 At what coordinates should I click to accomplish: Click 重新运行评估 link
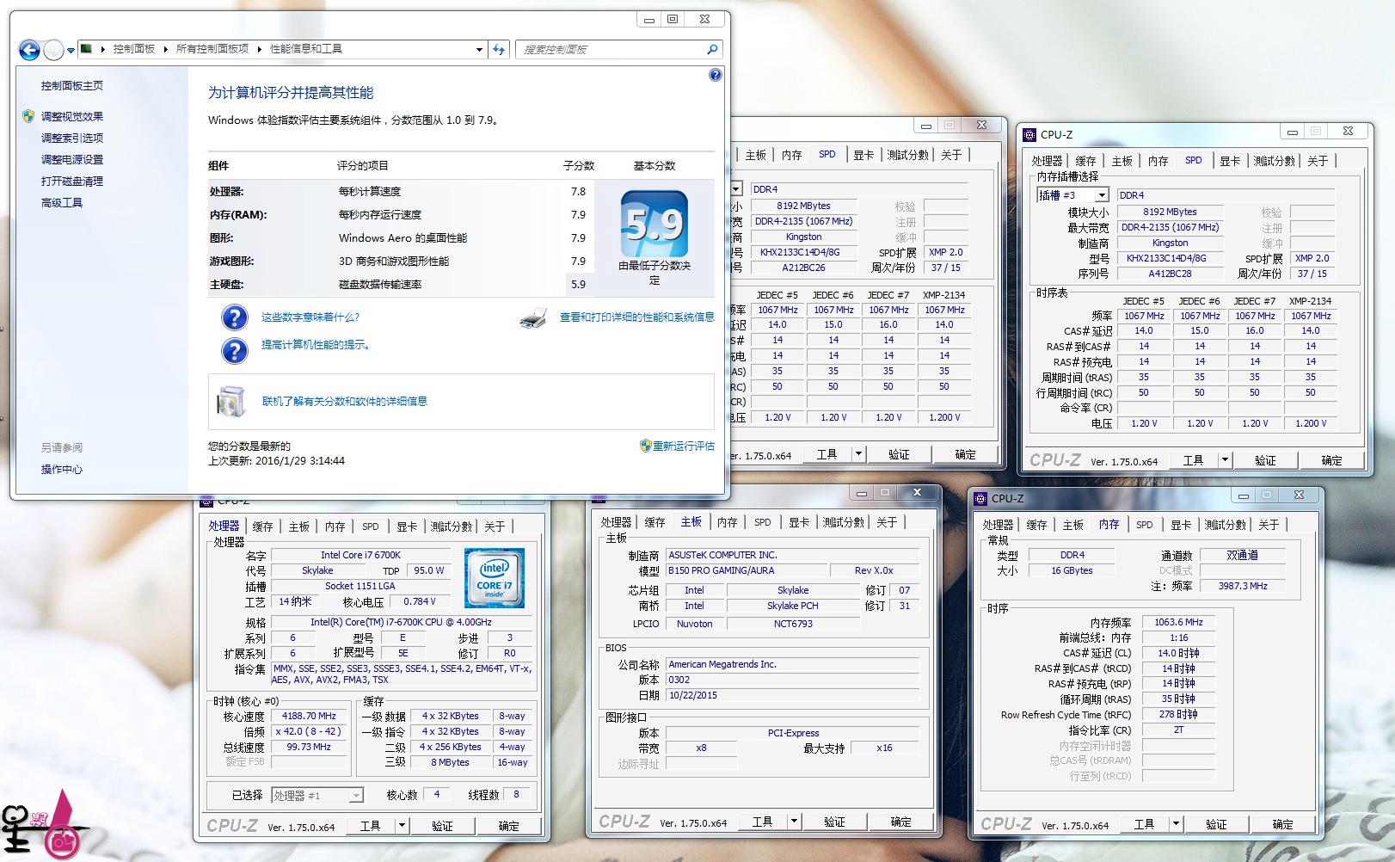684,446
